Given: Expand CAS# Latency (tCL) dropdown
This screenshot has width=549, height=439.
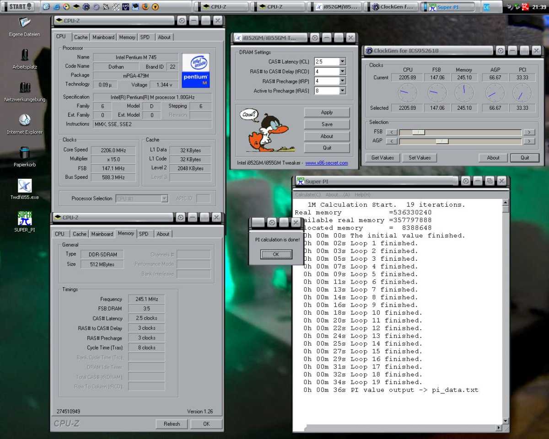Looking at the screenshot, I should [x=342, y=61].
